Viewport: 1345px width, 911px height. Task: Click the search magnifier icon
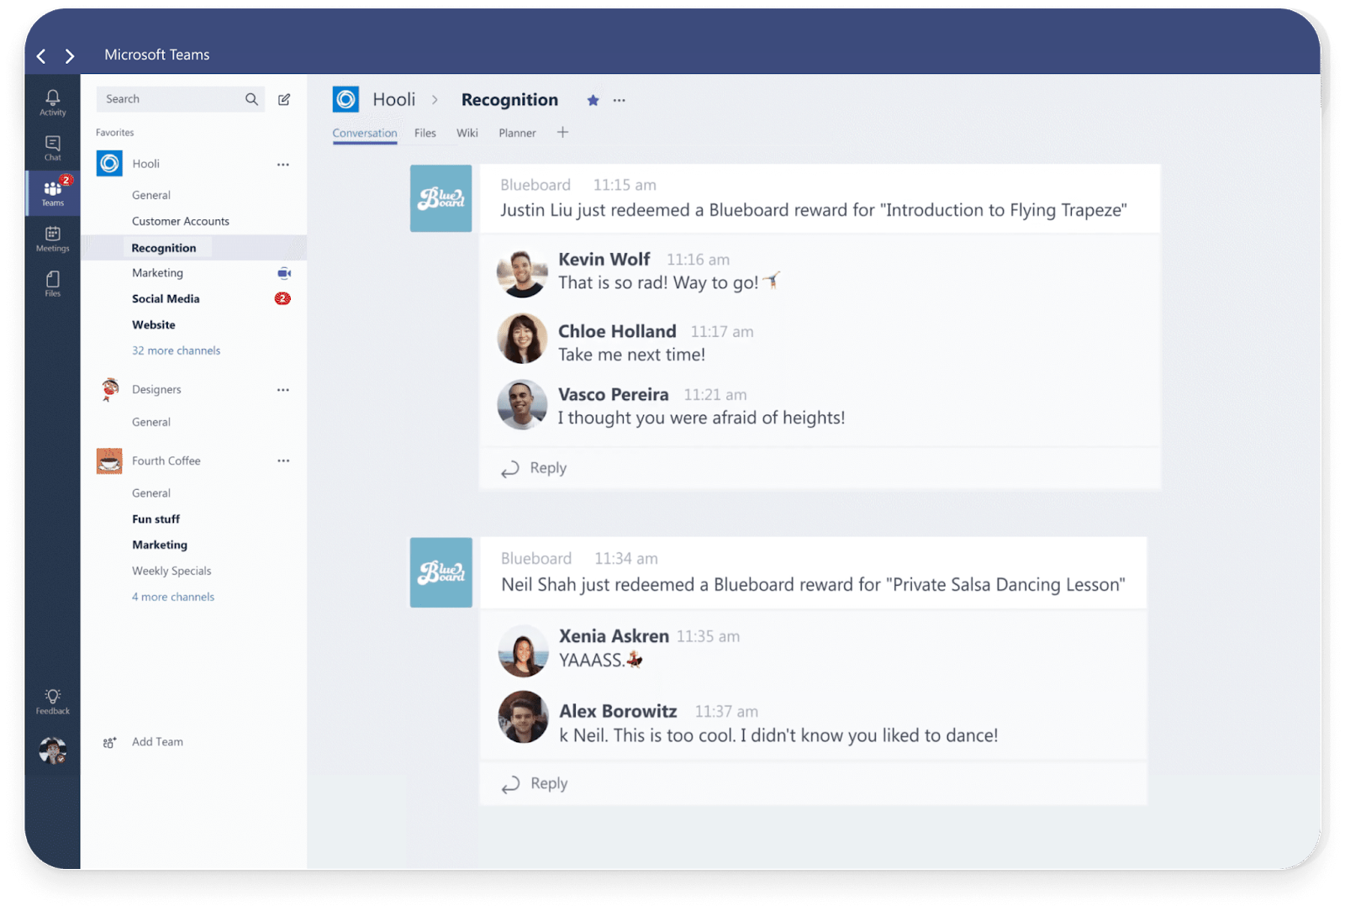pos(251,99)
